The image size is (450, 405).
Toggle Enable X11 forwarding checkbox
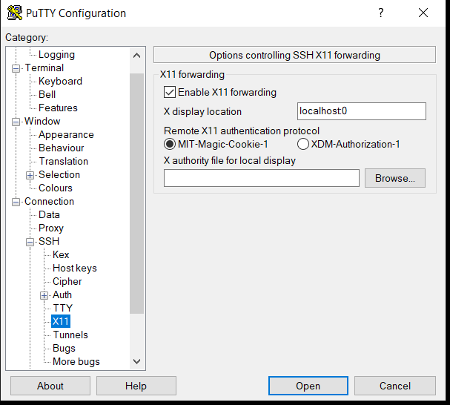pos(170,92)
